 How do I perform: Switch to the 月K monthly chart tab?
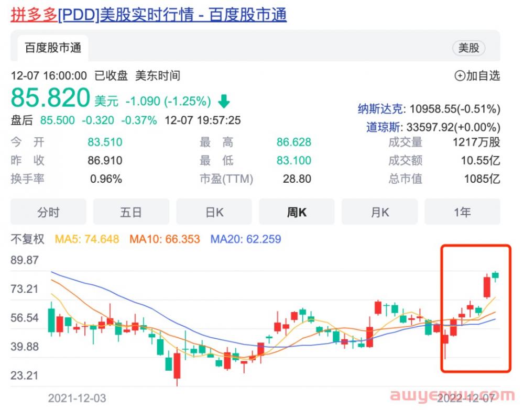pos(379,212)
